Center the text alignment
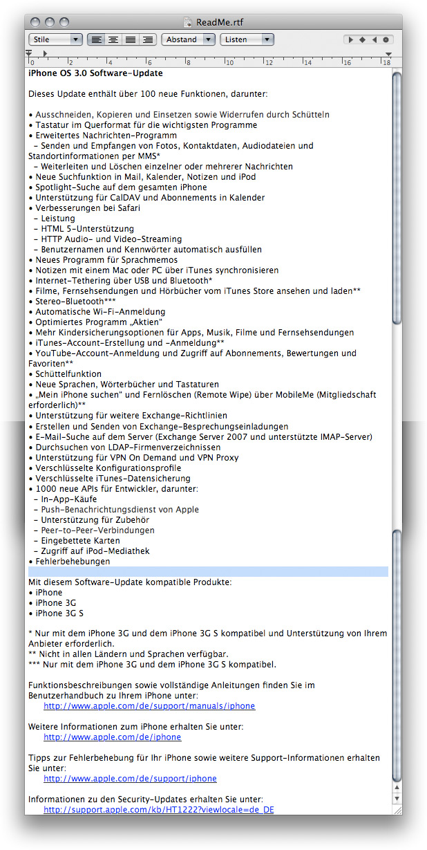This screenshot has height=850, width=427. (x=113, y=39)
